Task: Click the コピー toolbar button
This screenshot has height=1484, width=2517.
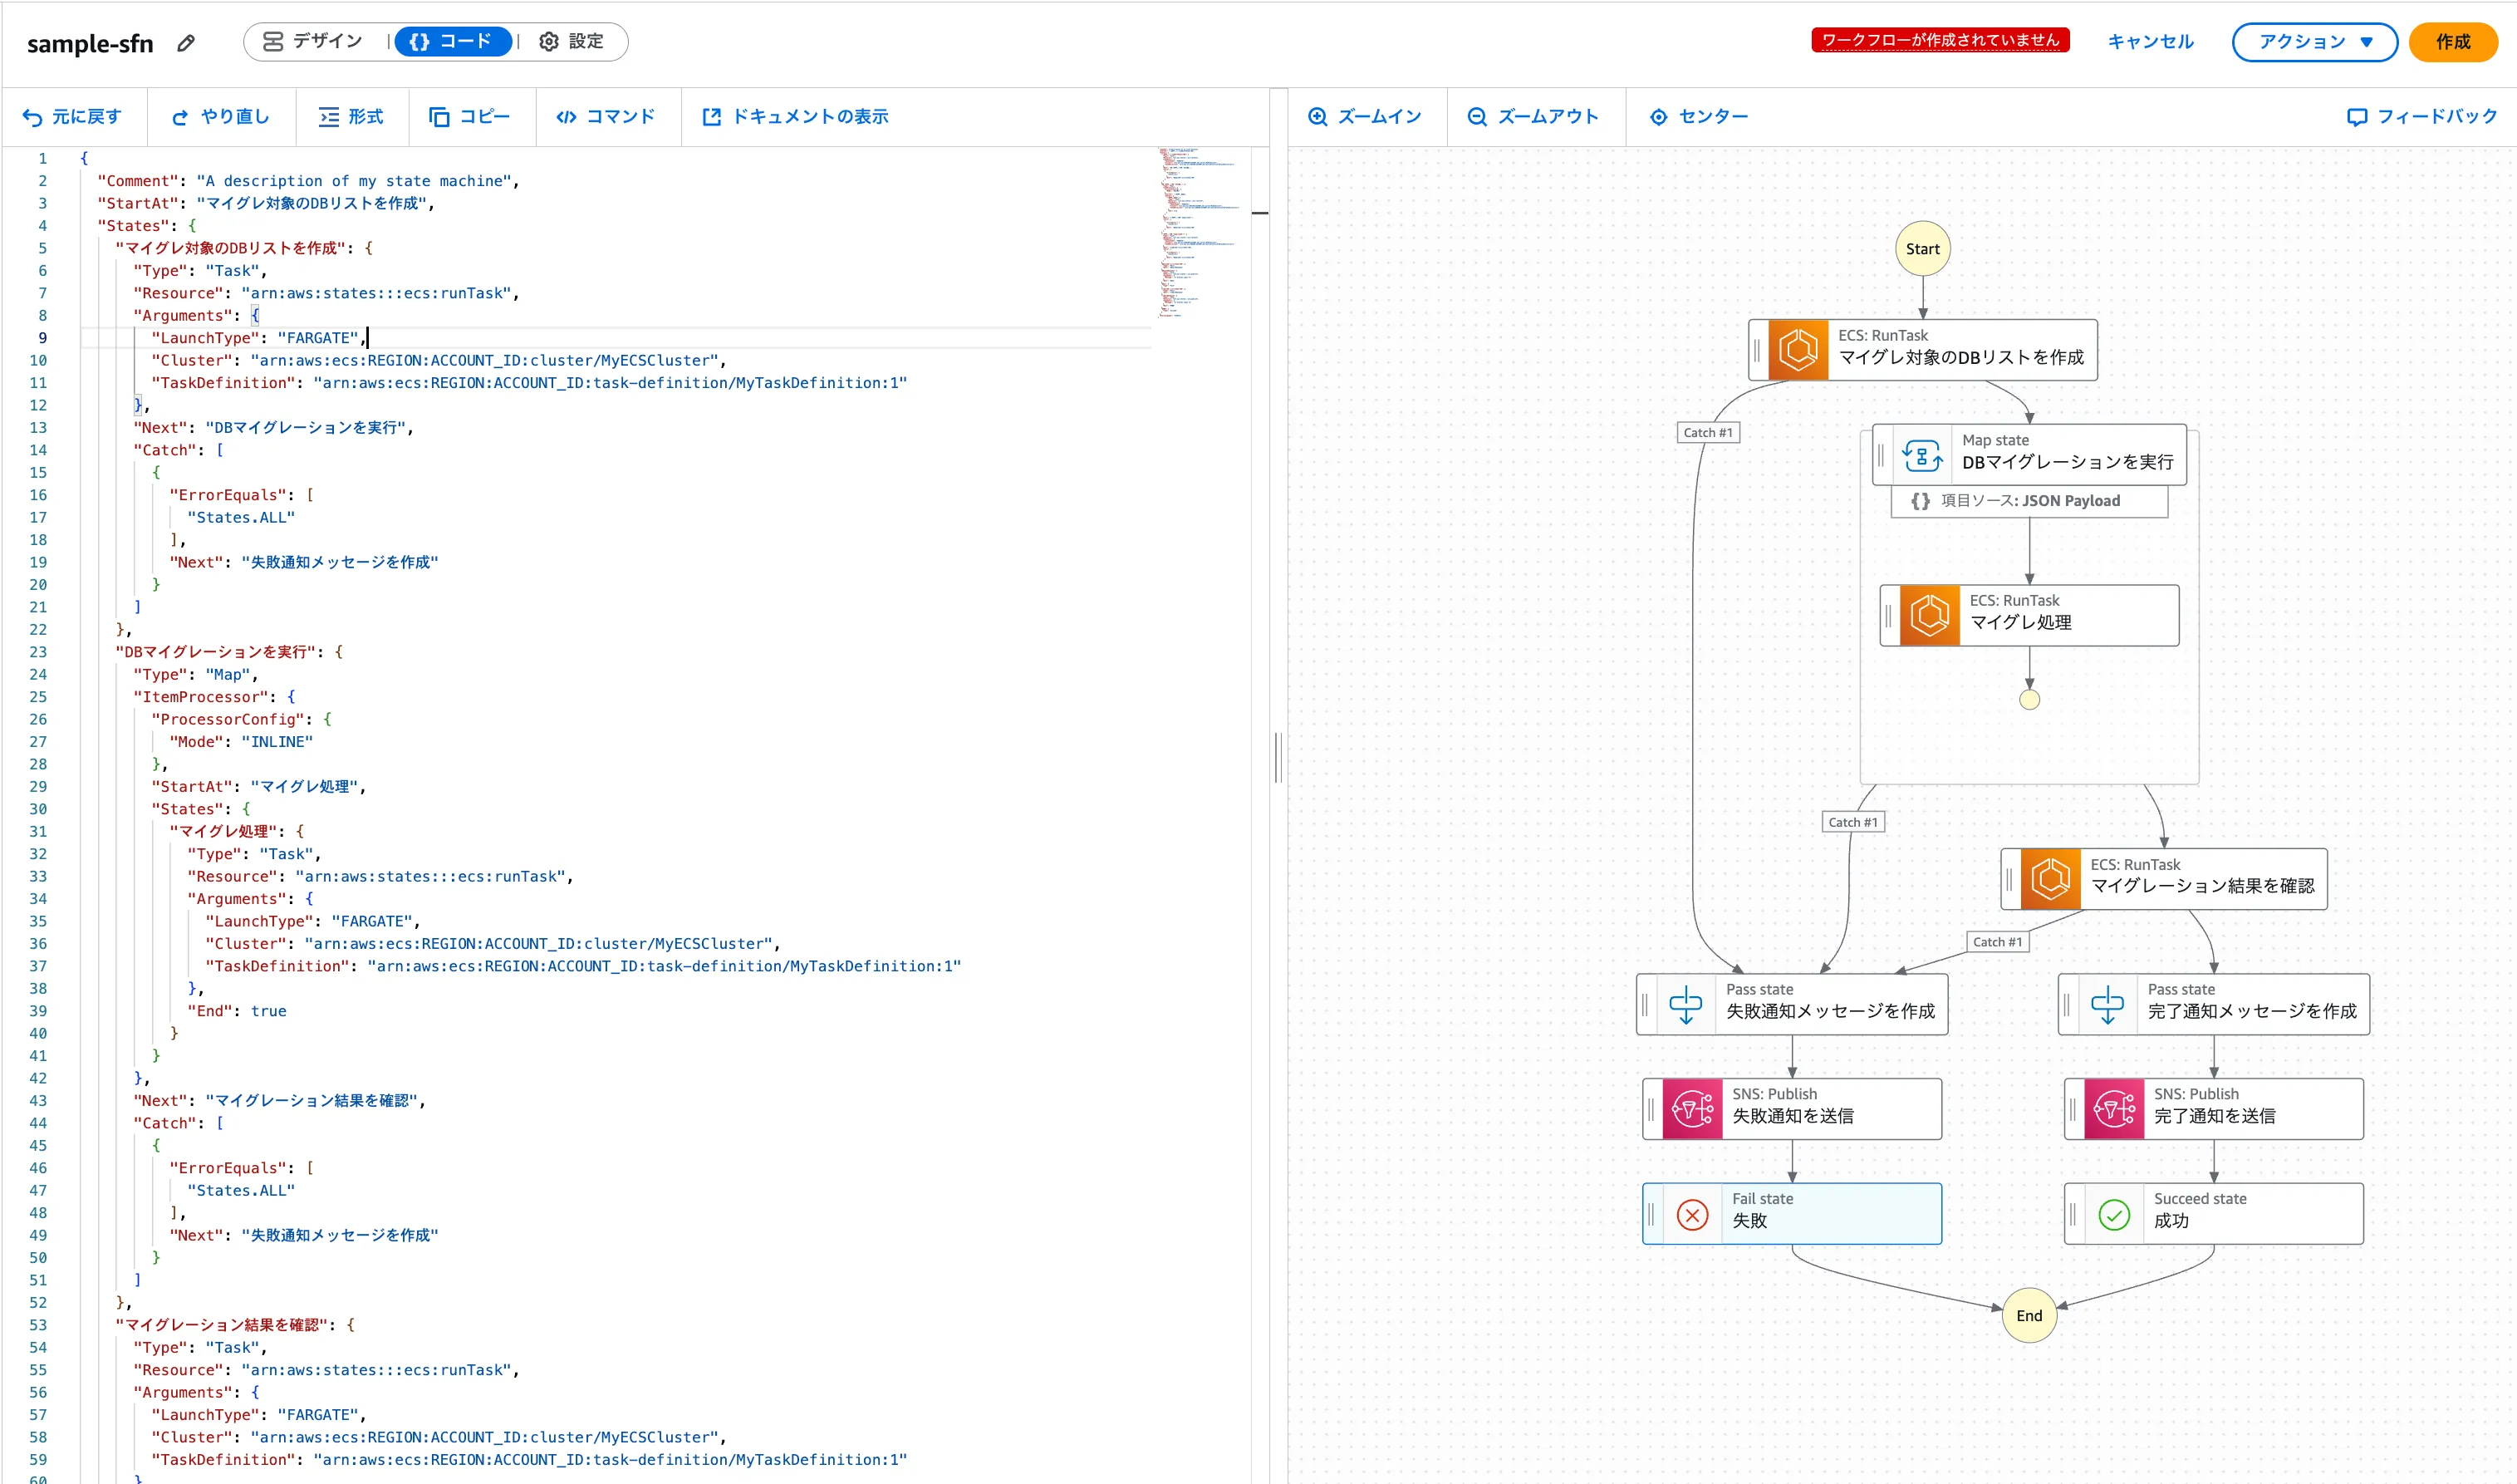Action: 469,117
